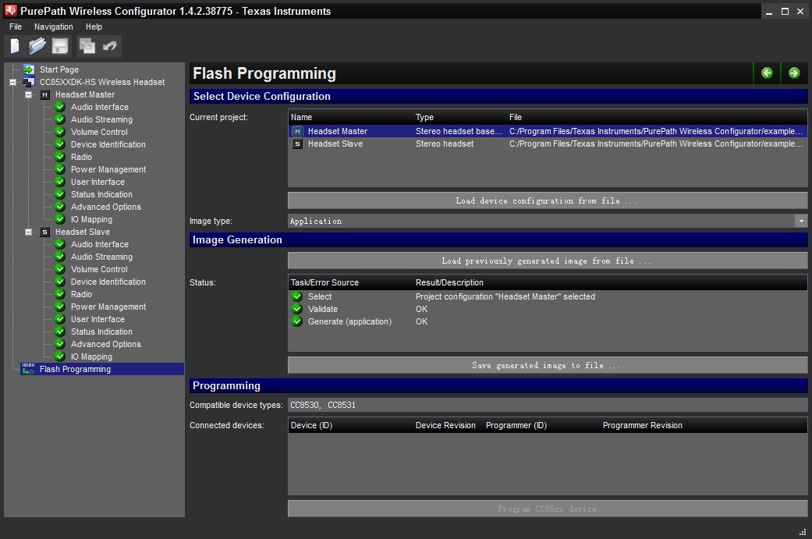
Task: Click the Compatible device types field CC8530, CC8531
Action: 548,405
